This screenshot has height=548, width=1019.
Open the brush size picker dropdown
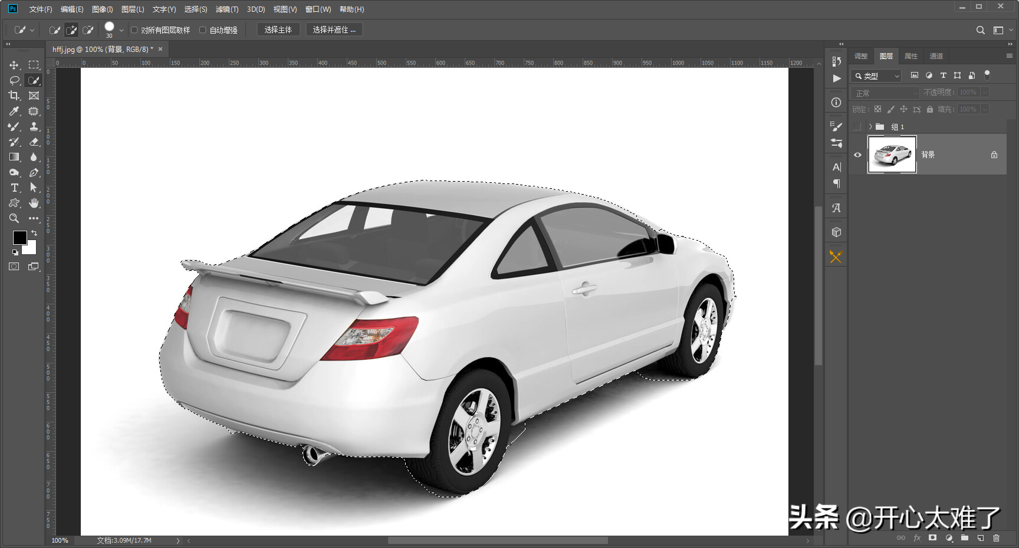click(x=121, y=30)
